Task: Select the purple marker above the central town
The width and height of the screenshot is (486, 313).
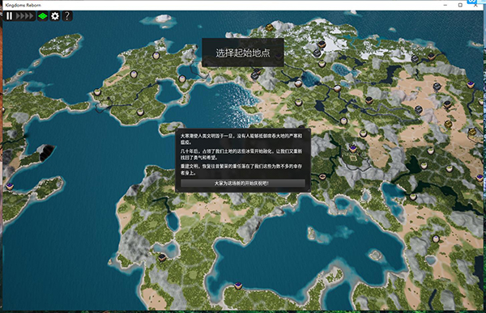Action: point(352,147)
